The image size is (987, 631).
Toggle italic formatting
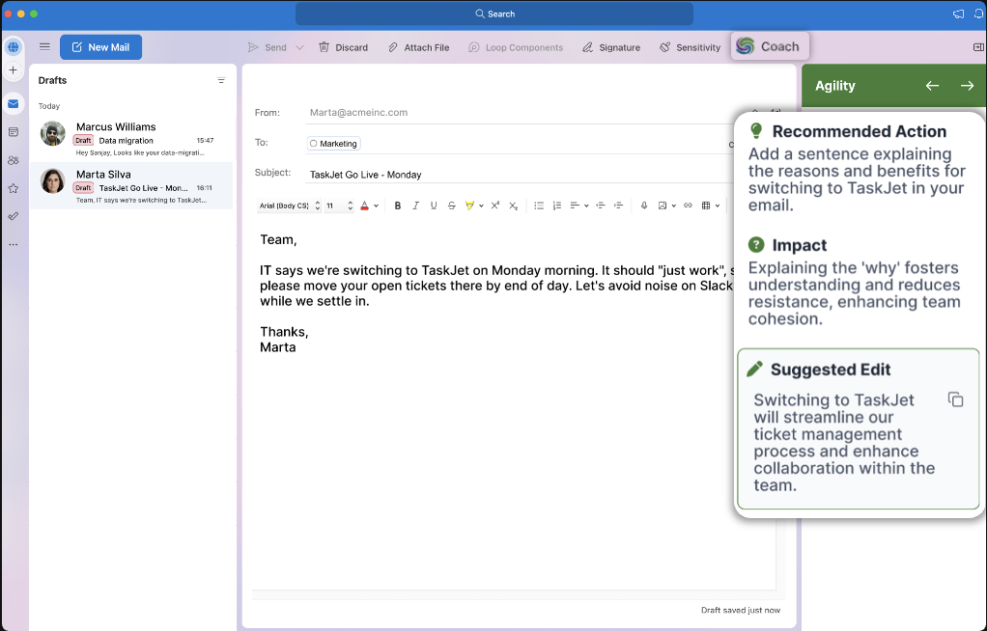coord(416,206)
